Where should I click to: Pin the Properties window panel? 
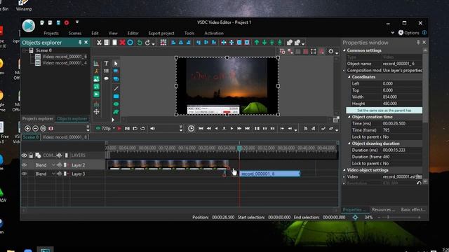coord(418,42)
